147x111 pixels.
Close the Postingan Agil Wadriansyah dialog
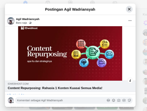129,9
